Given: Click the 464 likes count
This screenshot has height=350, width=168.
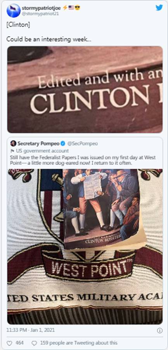Looking at the screenshot, I should point(20,343).
